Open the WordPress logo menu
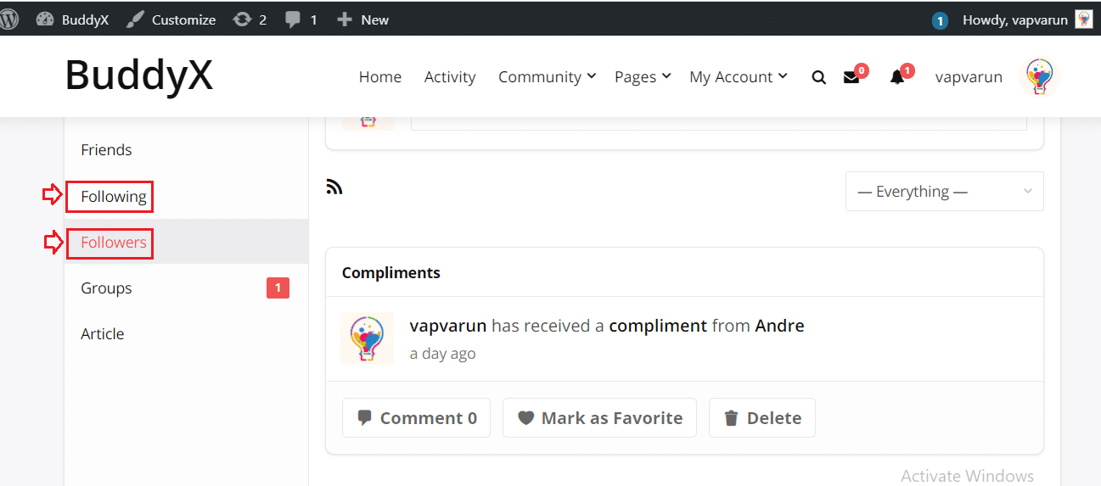Image resolution: width=1101 pixels, height=486 pixels. pos(9,20)
